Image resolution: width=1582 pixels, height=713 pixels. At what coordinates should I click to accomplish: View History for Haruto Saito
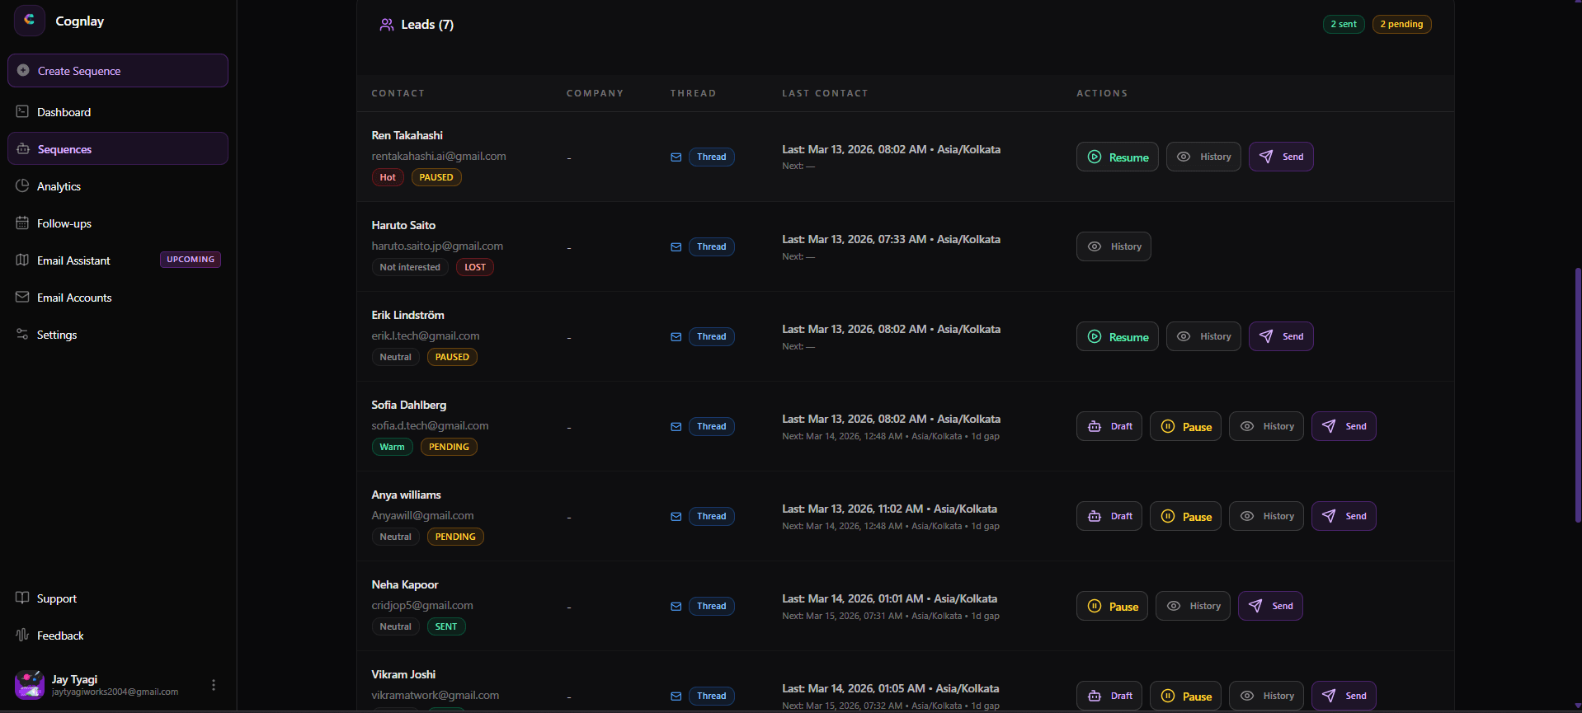click(x=1114, y=246)
